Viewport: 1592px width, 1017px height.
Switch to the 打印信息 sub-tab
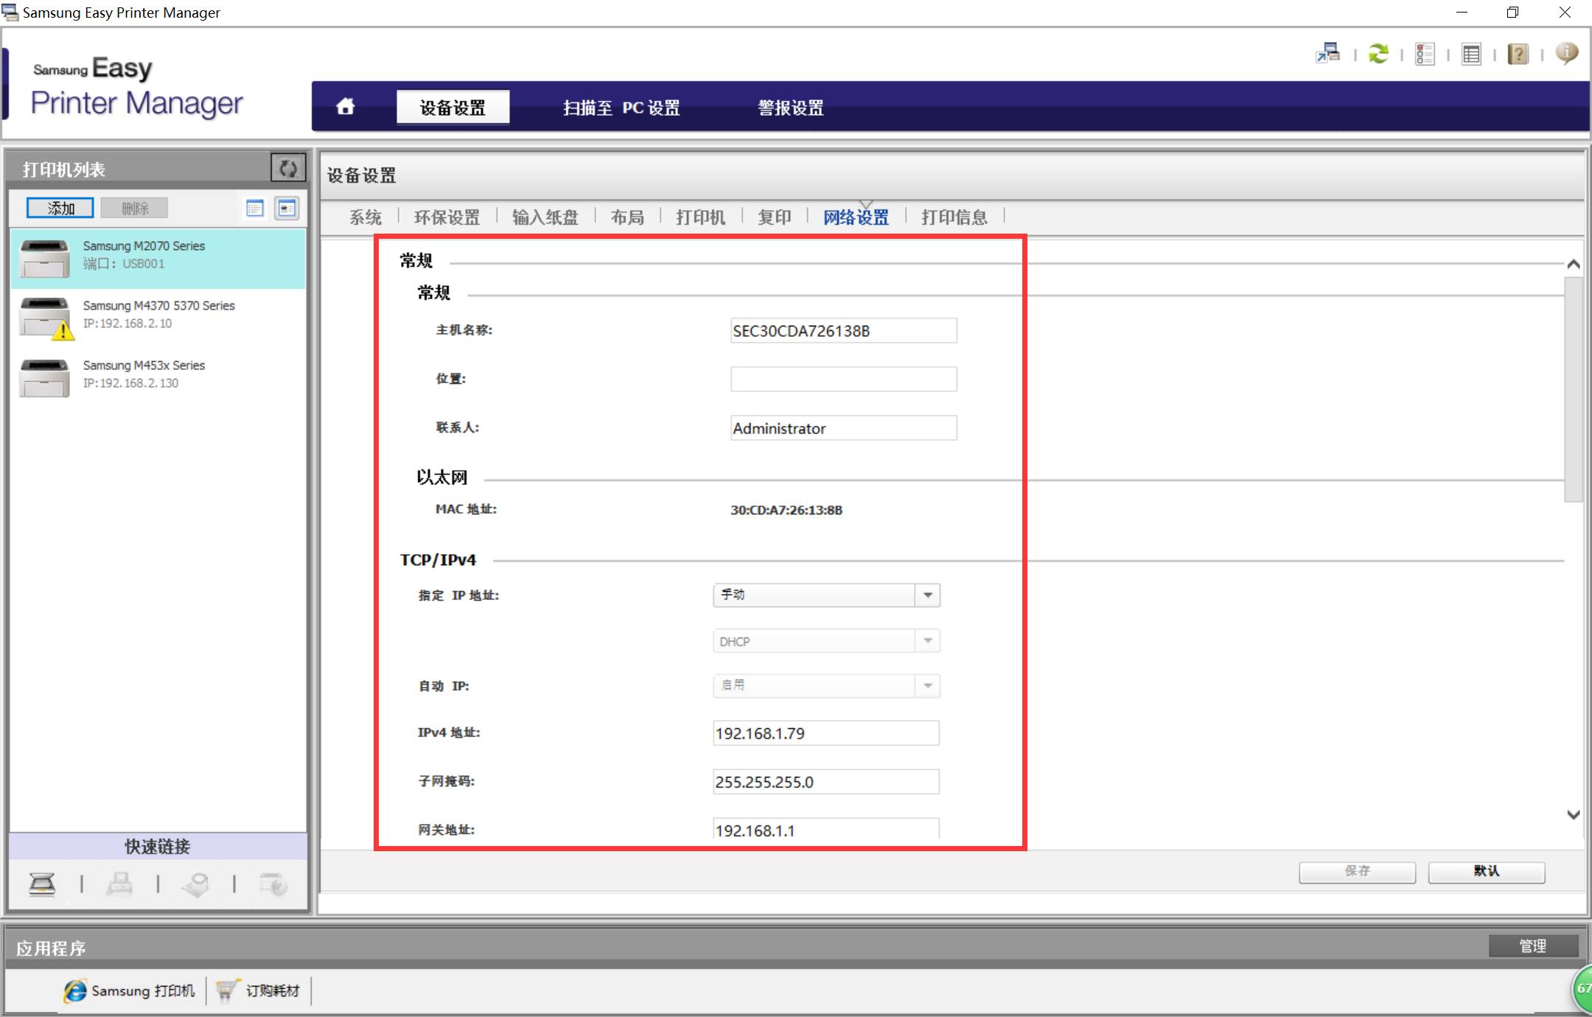(x=954, y=217)
